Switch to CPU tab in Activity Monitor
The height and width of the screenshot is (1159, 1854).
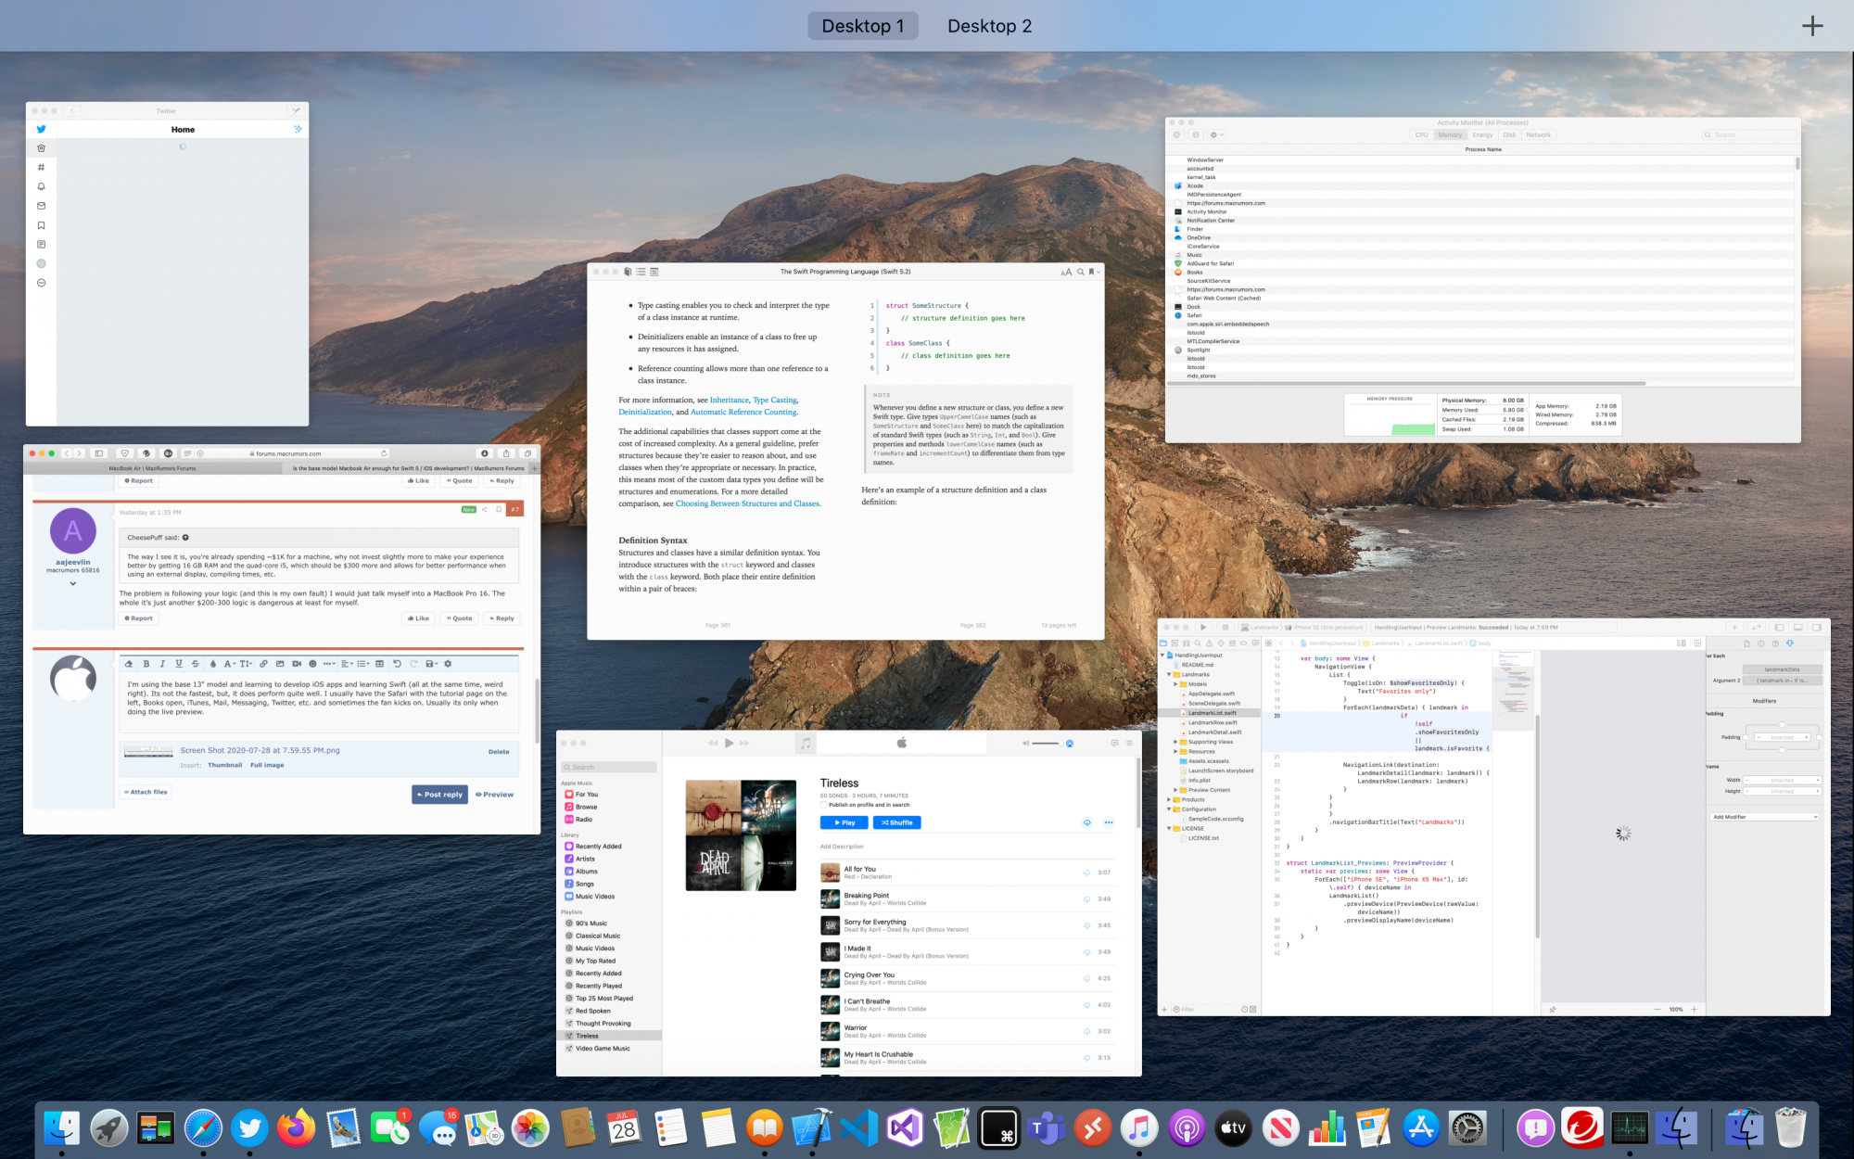pos(1421,134)
